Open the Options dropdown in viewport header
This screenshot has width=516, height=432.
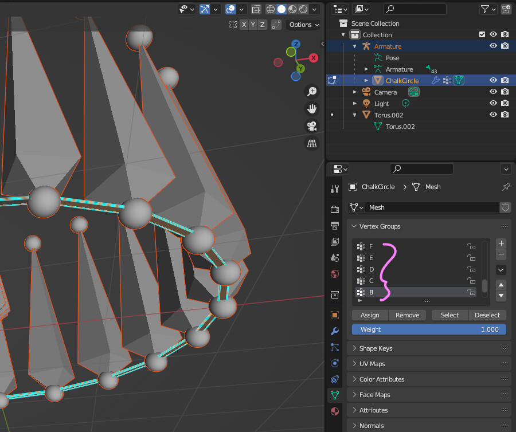pyautogui.click(x=303, y=25)
